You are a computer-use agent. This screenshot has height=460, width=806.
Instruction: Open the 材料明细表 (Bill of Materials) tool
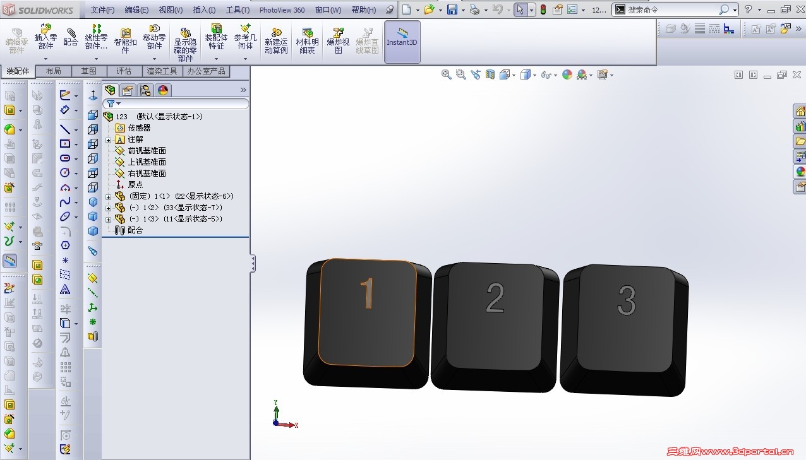[307, 41]
